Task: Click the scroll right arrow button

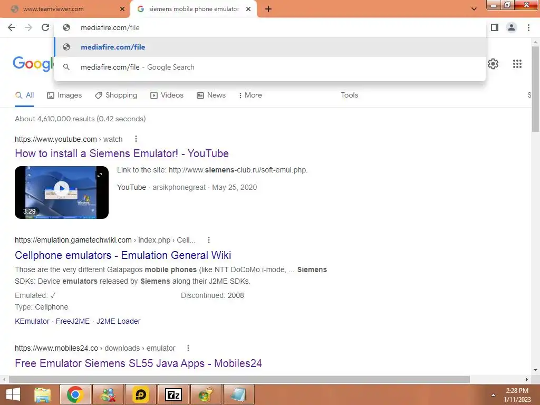Action: (x=527, y=379)
